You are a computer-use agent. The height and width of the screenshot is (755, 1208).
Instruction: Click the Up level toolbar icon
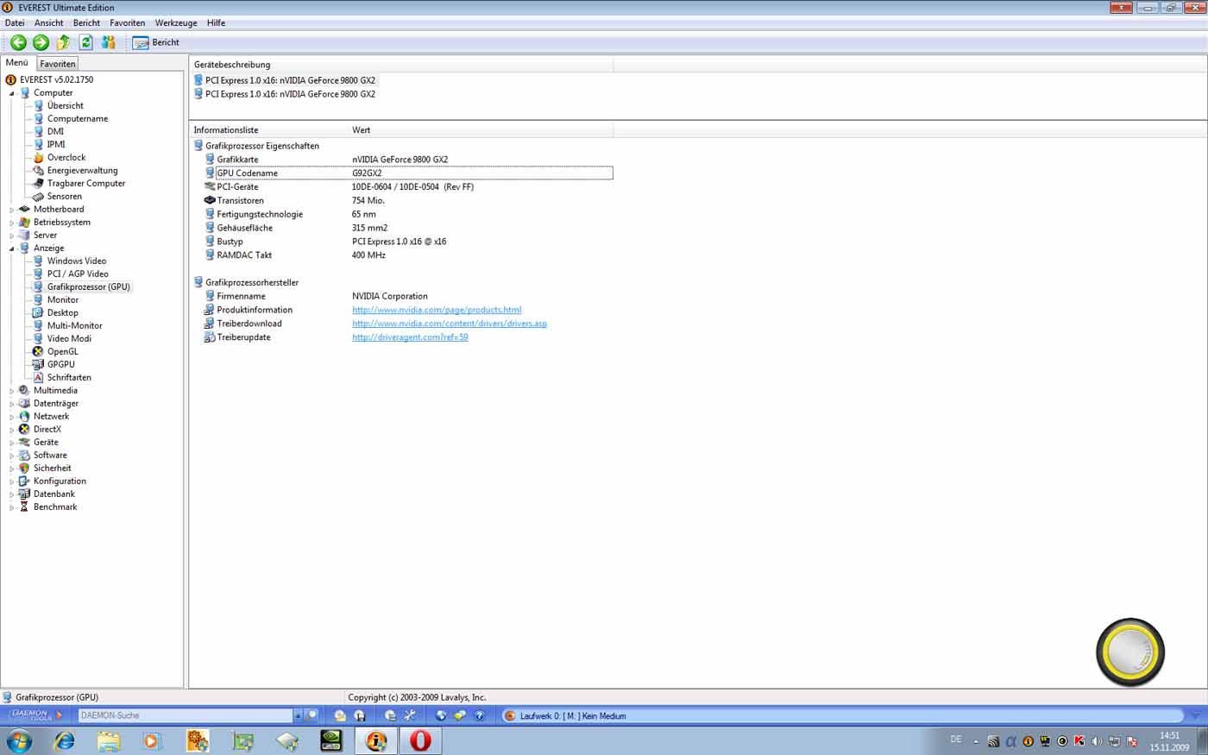(x=63, y=42)
